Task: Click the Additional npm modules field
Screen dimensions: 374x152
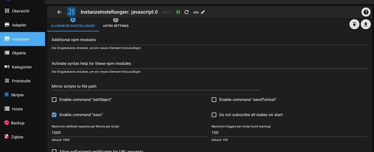Action: pyautogui.click(x=209, y=40)
